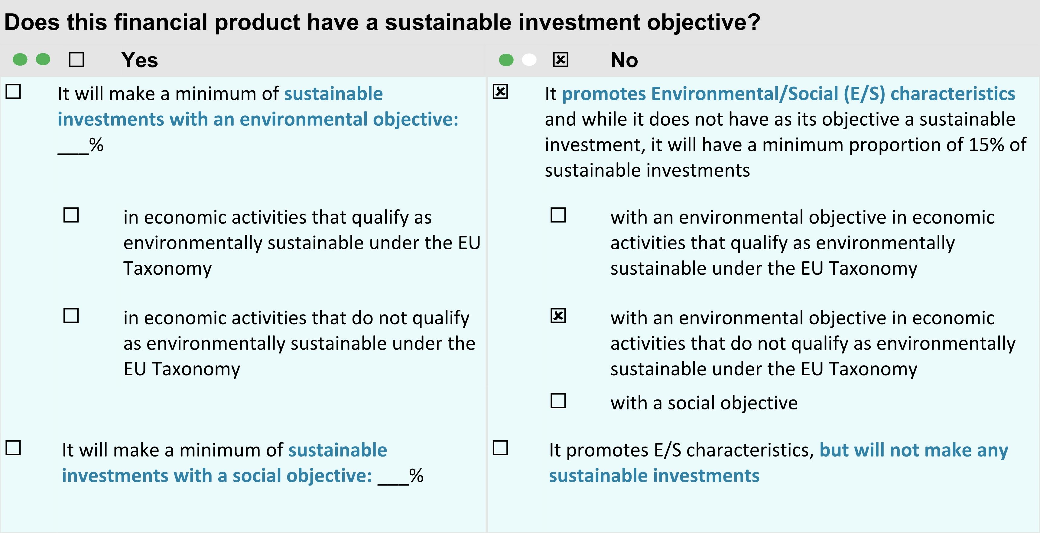
Task: Click 'promotes Environmental/Social (E/S) characteristics' blue text
Action: [788, 94]
